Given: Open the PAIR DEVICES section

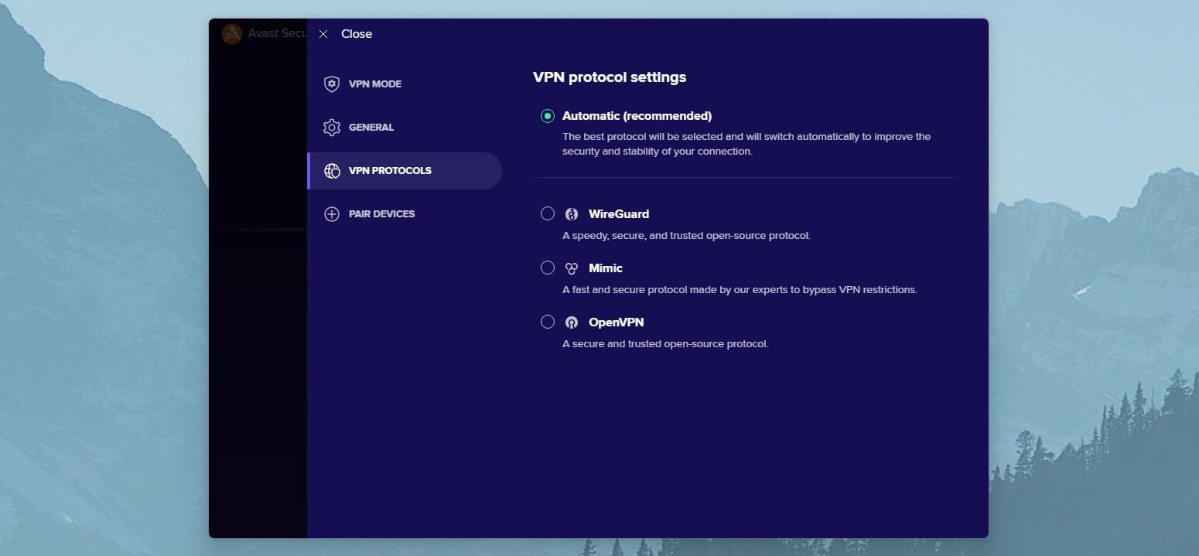Looking at the screenshot, I should coord(405,214).
